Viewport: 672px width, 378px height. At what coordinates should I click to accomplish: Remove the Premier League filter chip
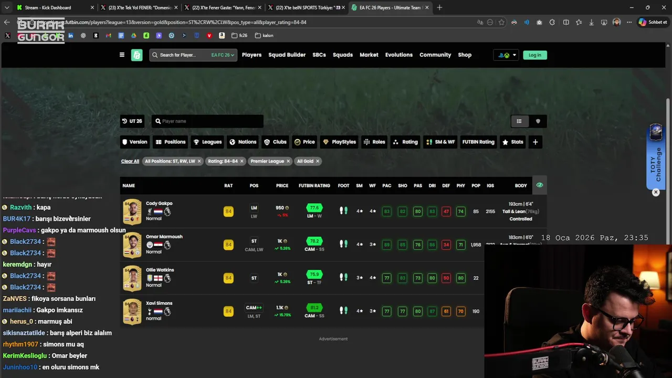click(x=288, y=161)
